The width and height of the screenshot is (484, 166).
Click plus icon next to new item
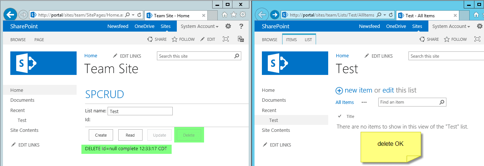pos(339,90)
